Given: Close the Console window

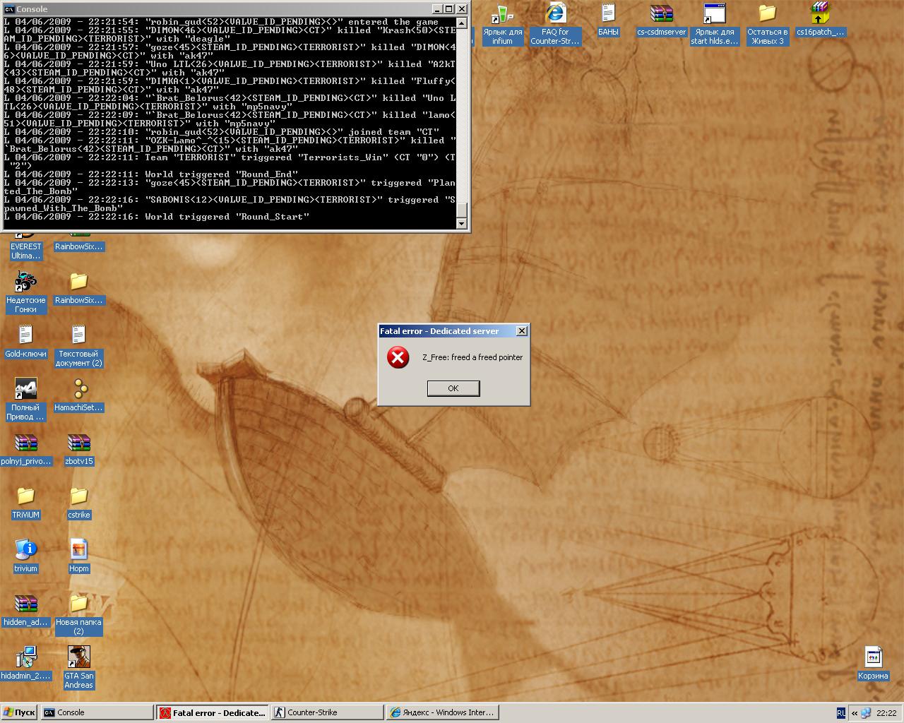Looking at the screenshot, I should pyautogui.click(x=462, y=9).
